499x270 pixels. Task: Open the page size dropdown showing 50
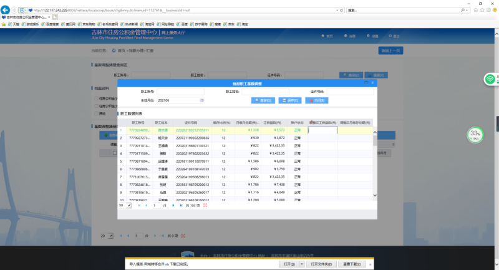coord(129,205)
